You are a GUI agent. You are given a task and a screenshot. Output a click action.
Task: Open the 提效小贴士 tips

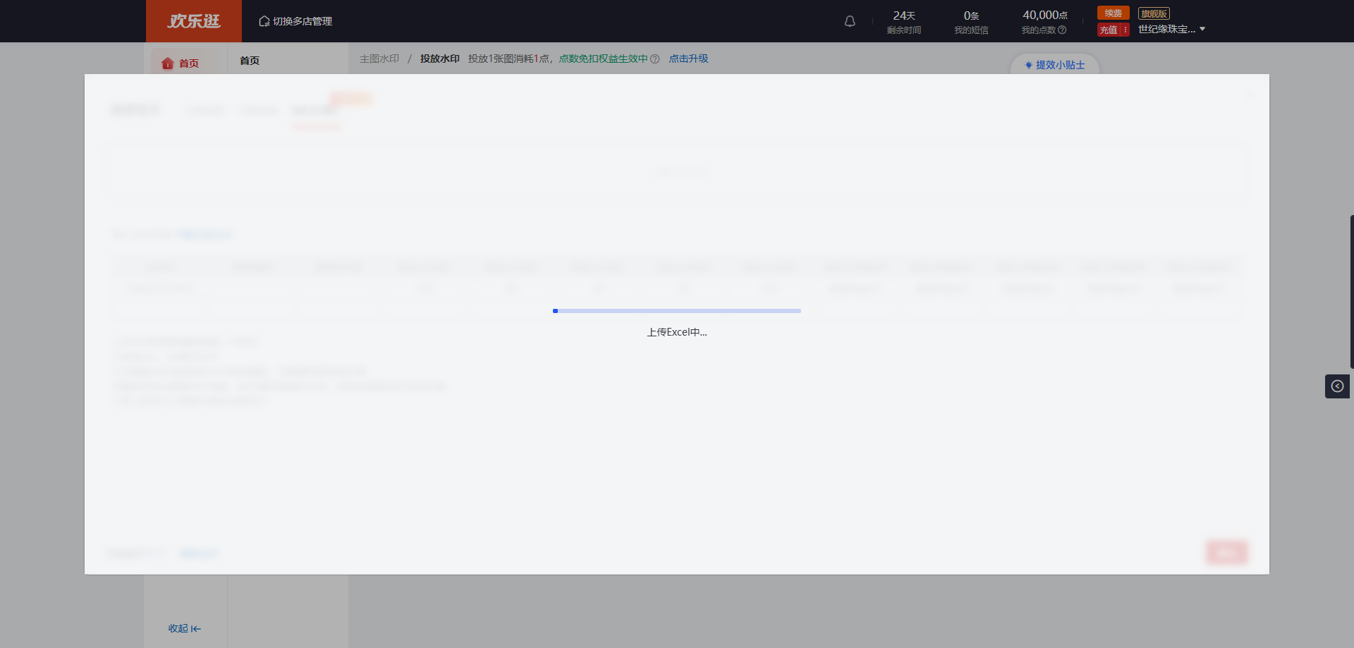click(1055, 65)
